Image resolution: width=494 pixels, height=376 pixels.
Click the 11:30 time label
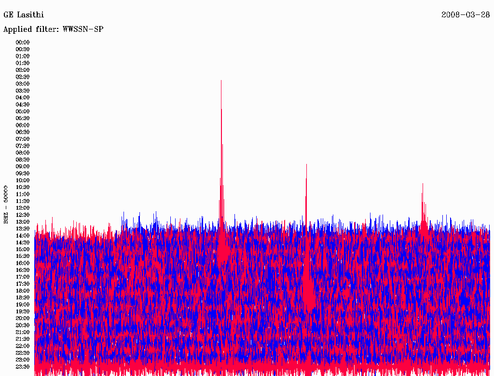(x=23, y=201)
